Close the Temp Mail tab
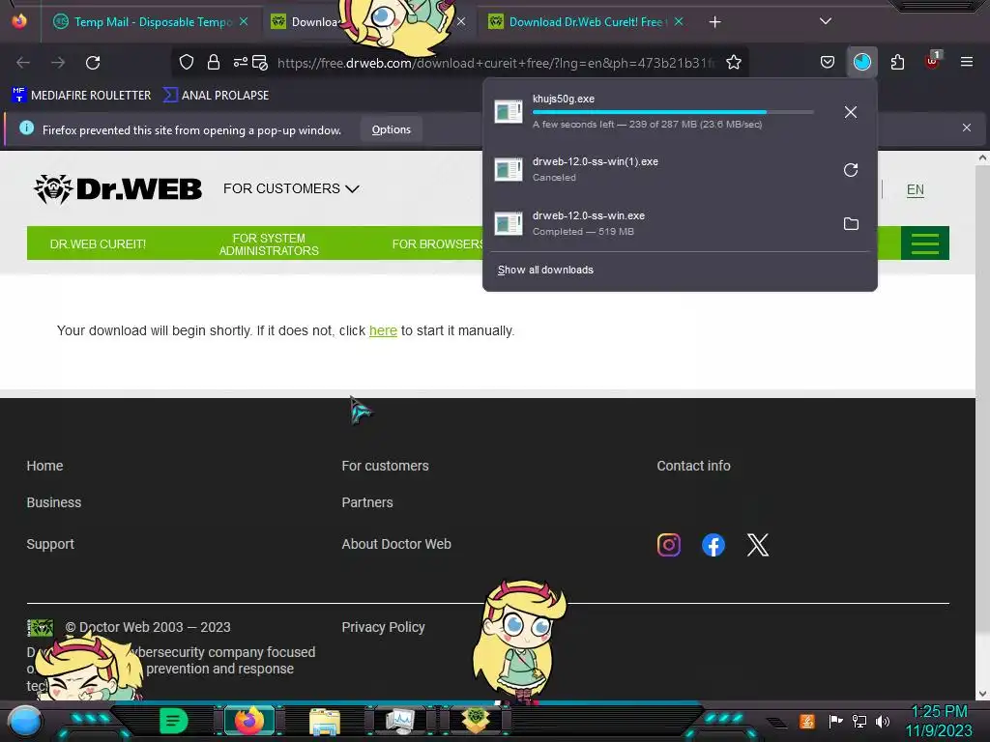 point(244,21)
